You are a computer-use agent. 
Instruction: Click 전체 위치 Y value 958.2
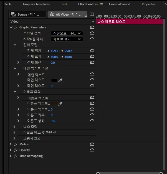(x=68, y=51)
